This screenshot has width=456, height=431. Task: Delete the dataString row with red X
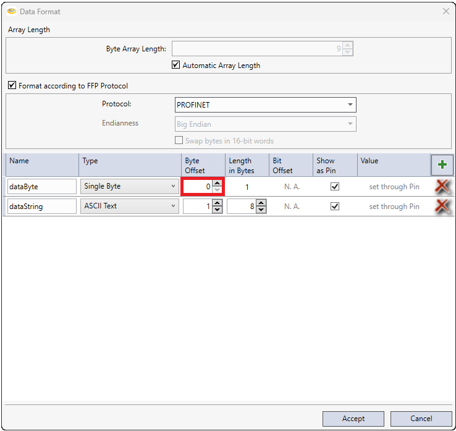pos(441,207)
